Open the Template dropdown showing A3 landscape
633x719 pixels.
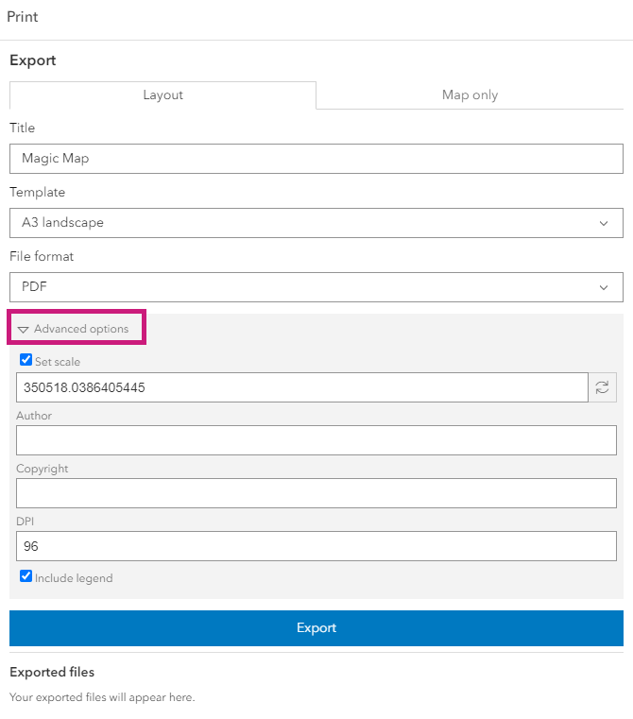[316, 223]
